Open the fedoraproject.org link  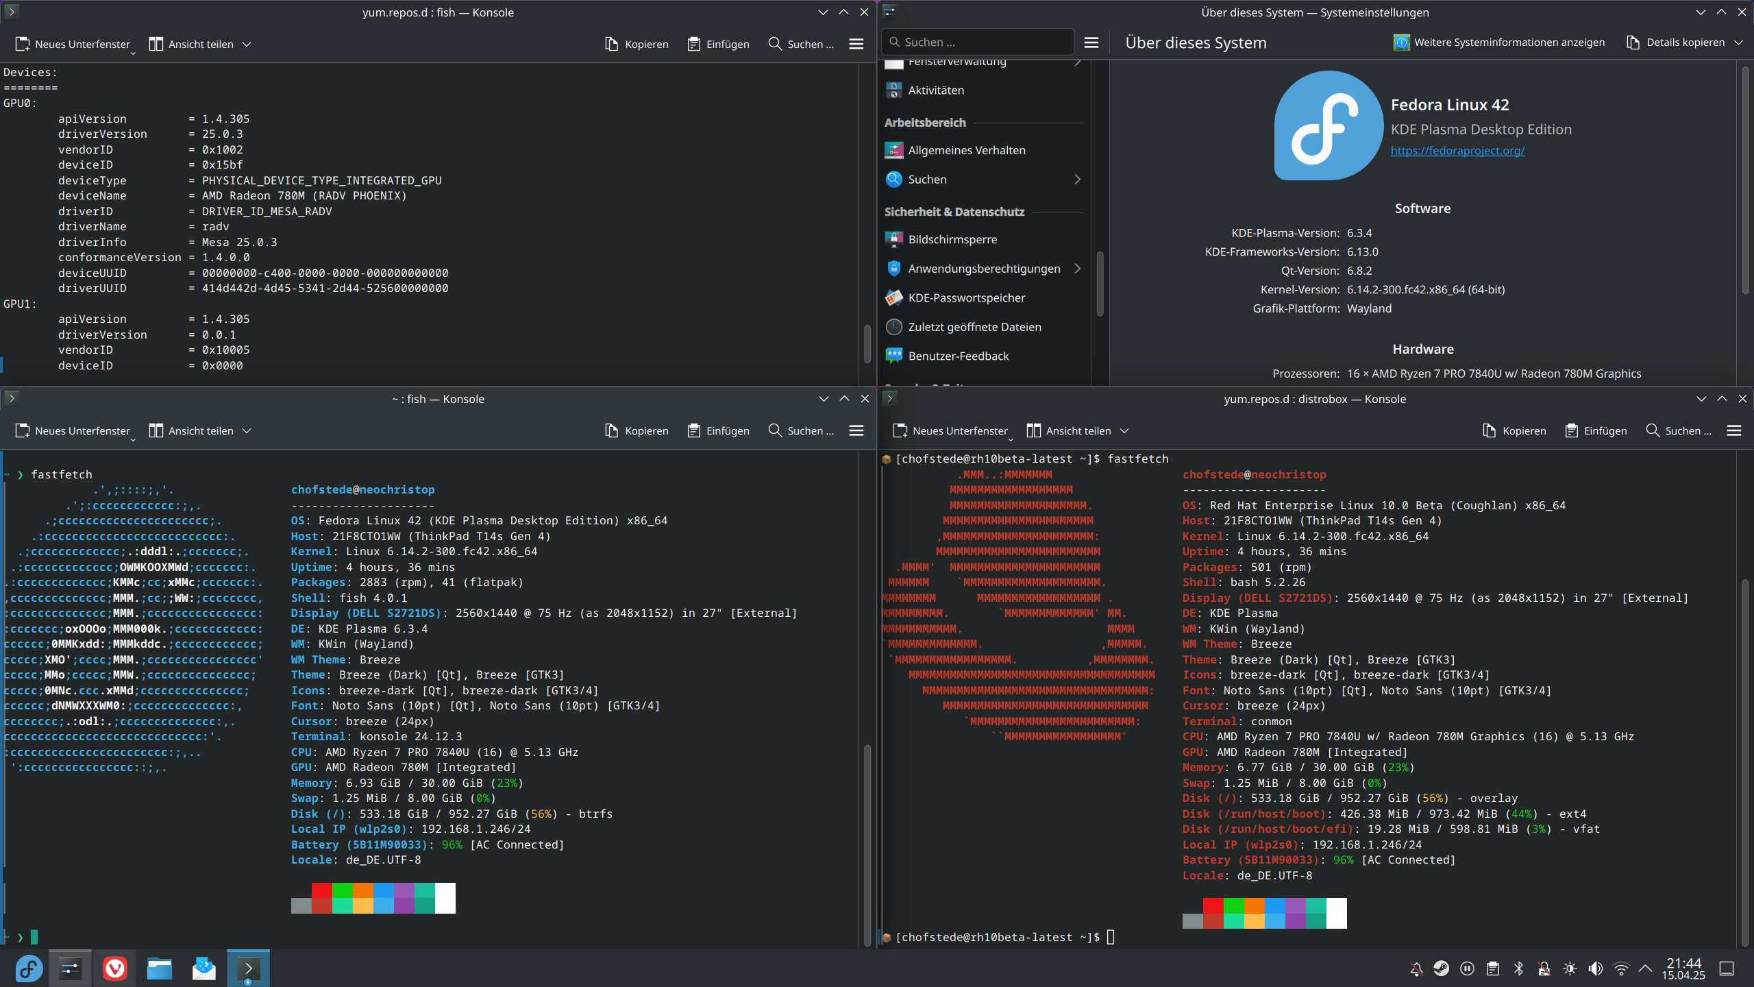[1457, 151]
